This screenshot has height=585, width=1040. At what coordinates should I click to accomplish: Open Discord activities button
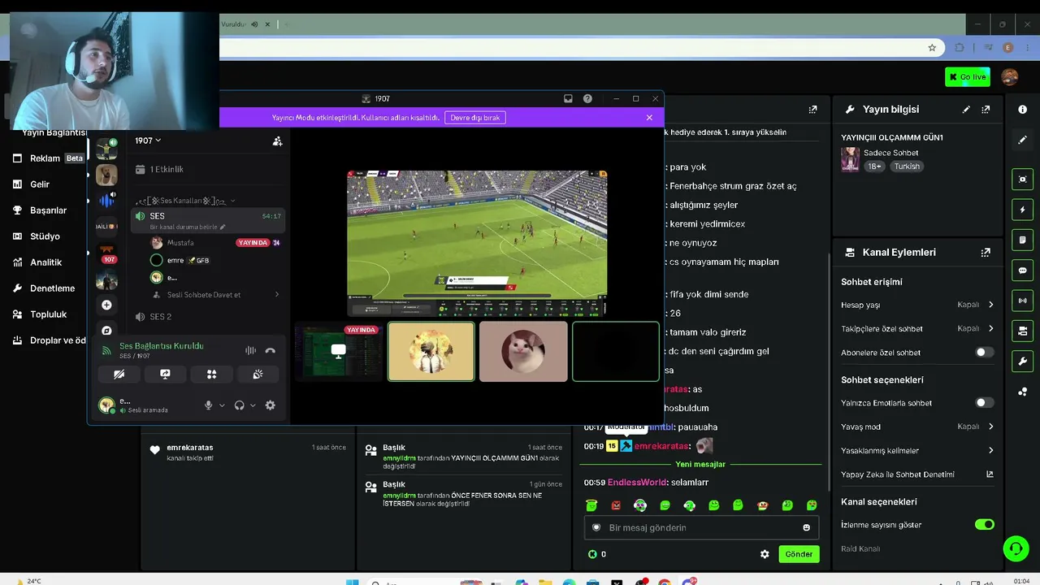(211, 375)
